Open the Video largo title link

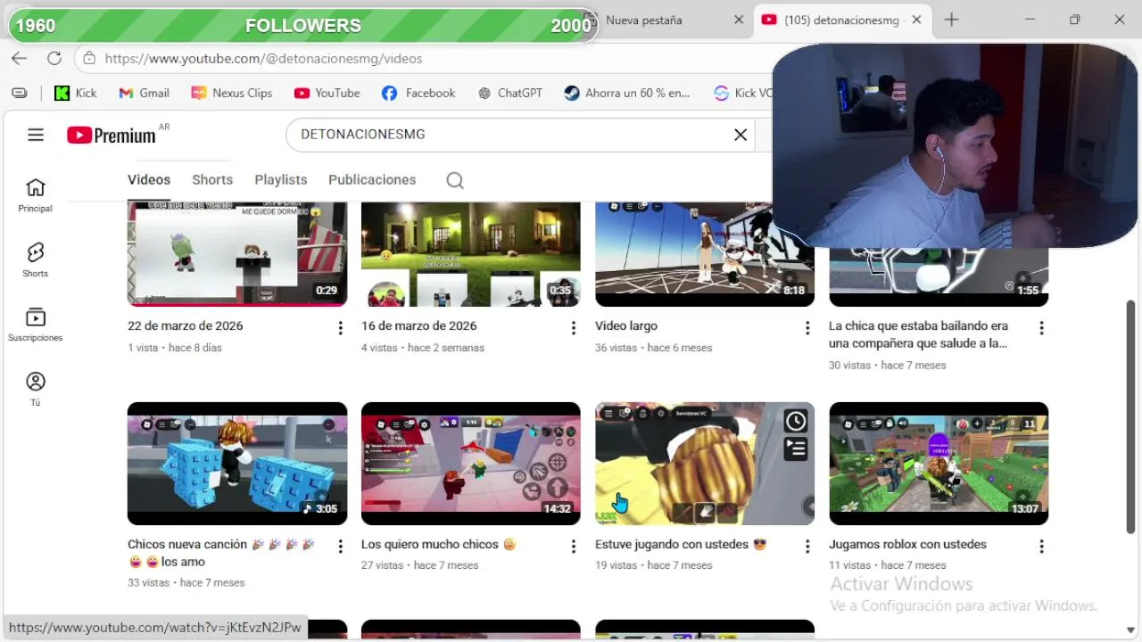(x=626, y=326)
